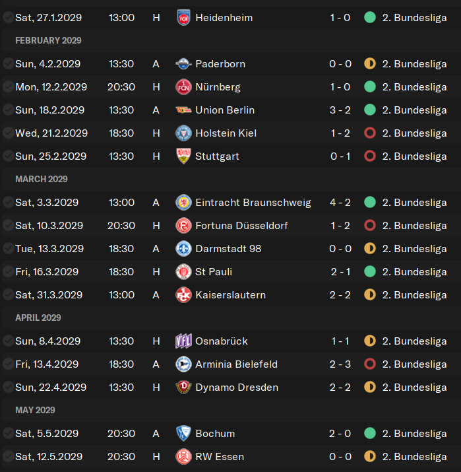Open the 4 - 2 Eintracht Braunschweig result
Screen dimensions: 461x472
coord(340,203)
